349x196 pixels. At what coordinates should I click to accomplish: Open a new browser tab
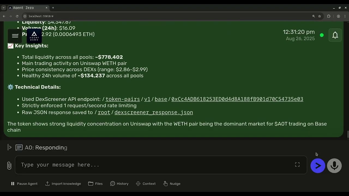point(53,8)
